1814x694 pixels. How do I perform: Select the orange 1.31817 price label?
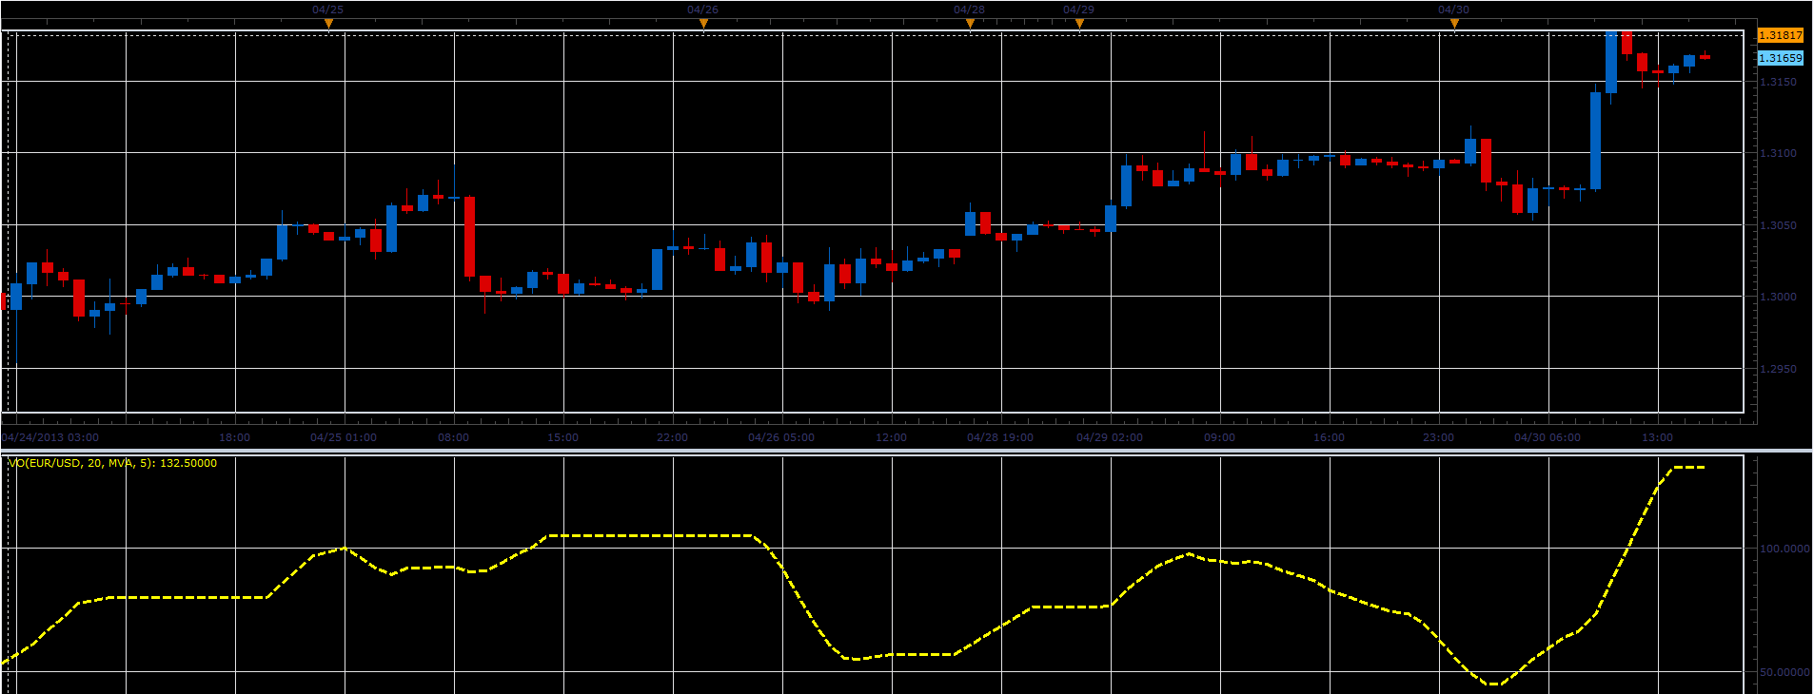click(1780, 35)
